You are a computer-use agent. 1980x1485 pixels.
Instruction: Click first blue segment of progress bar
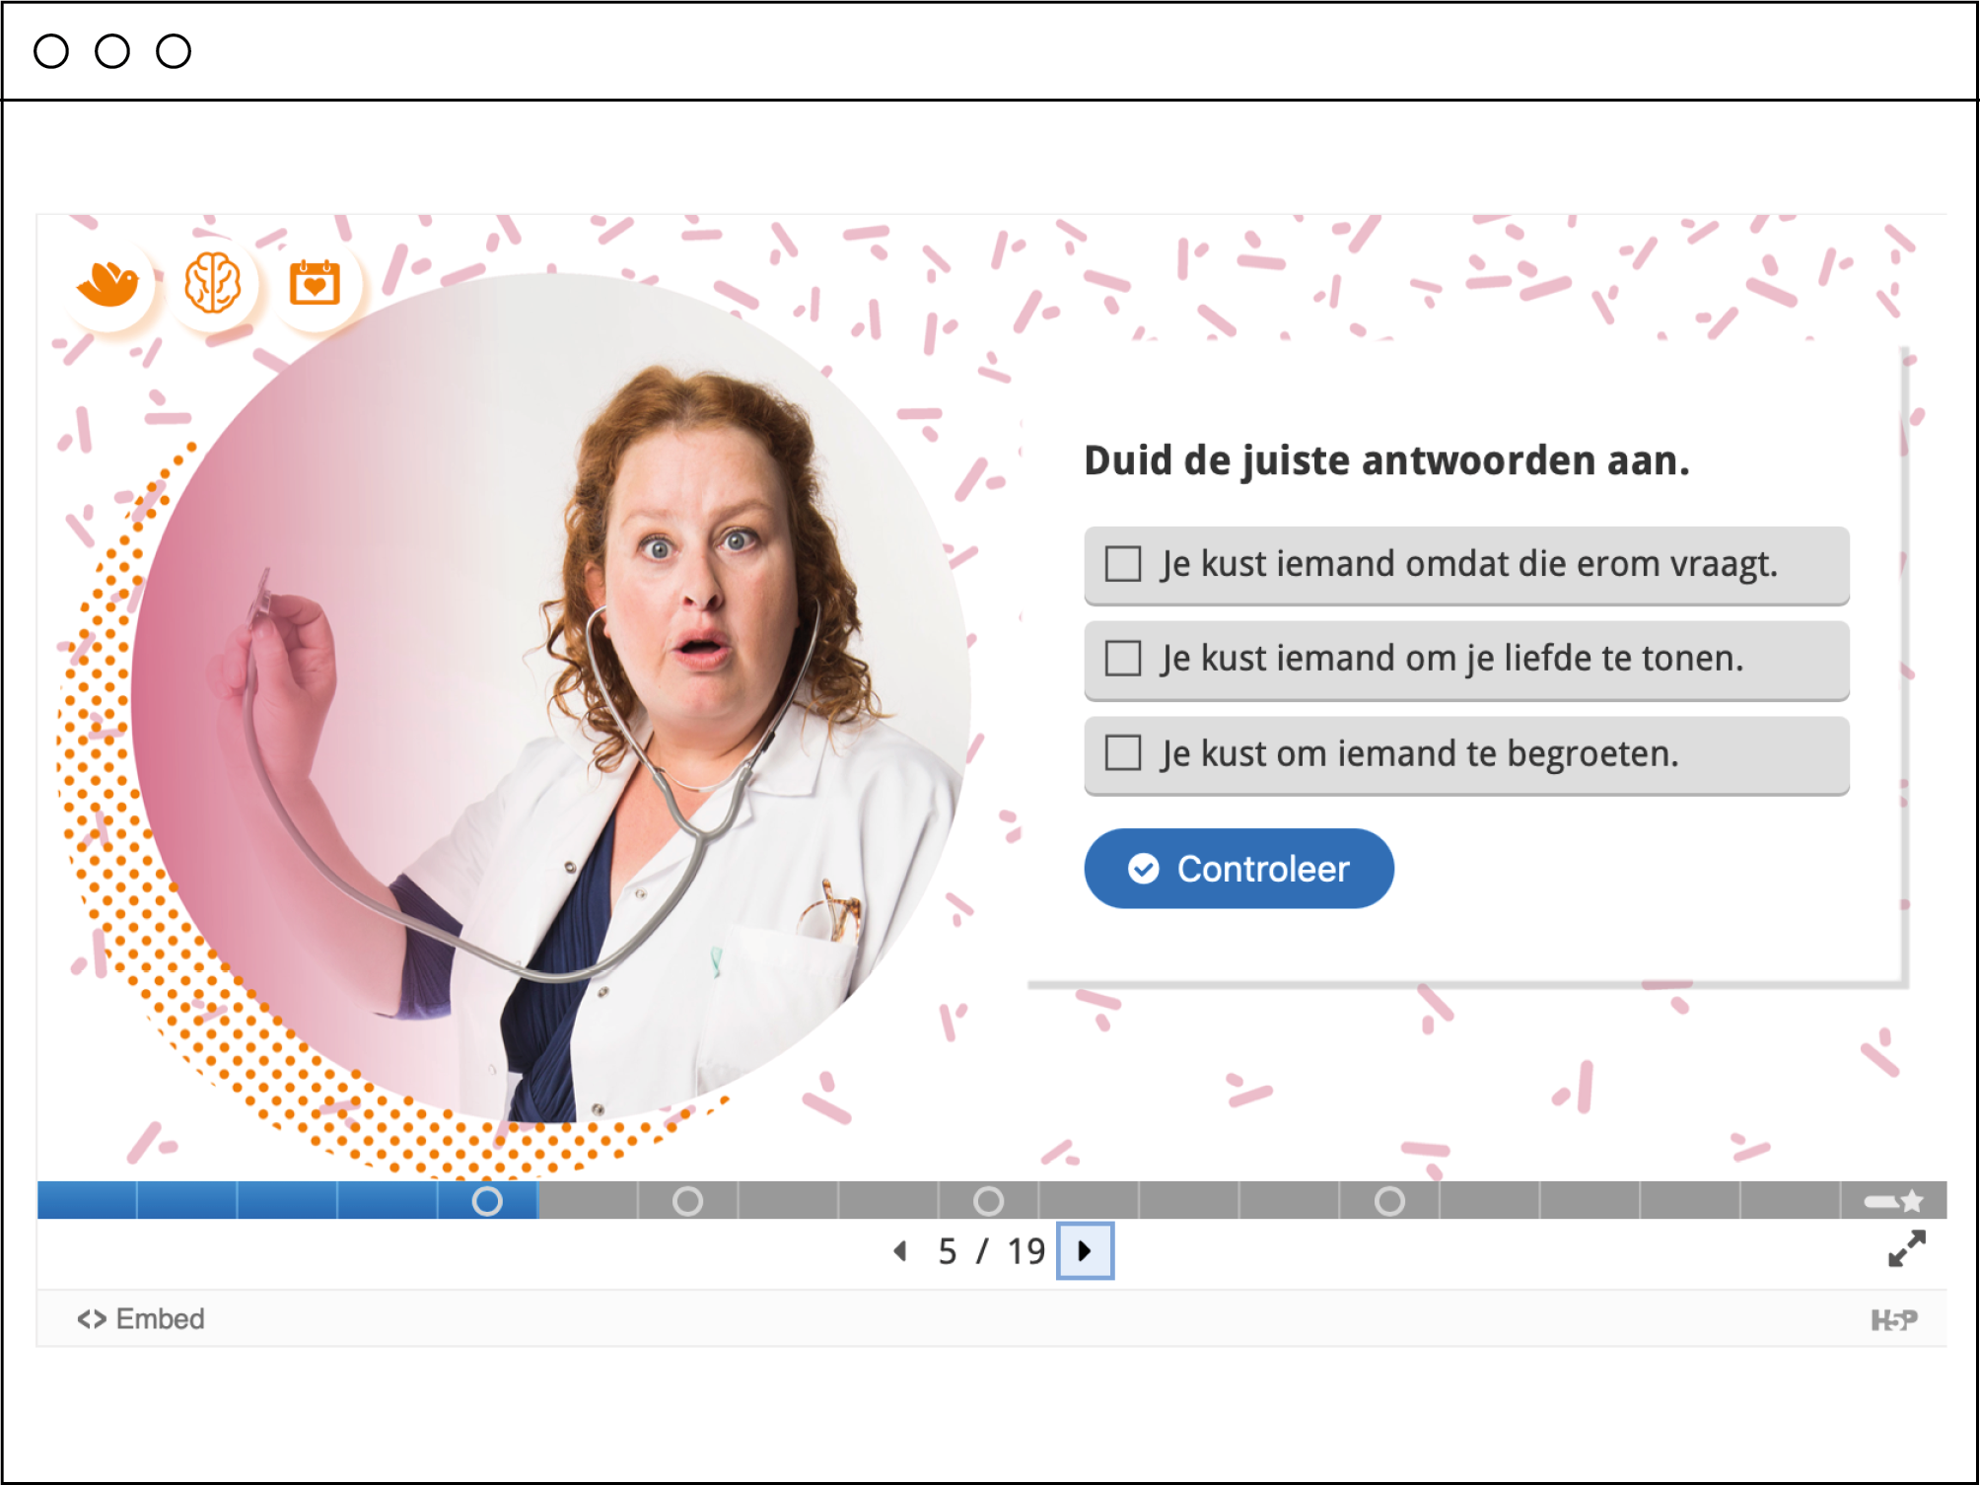(87, 1200)
